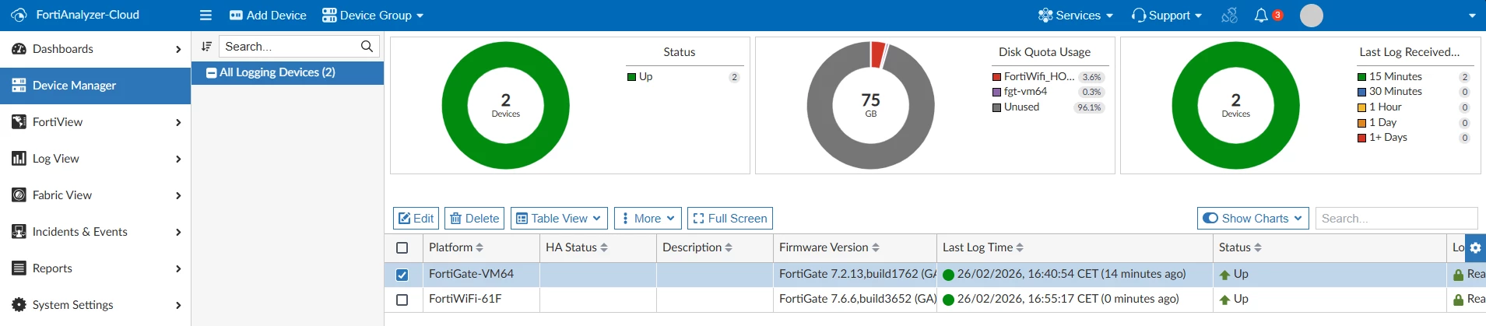
Task: Open the More actions dropdown
Action: pos(648,219)
